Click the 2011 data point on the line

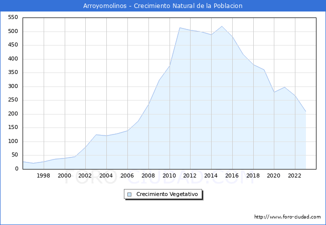point(180,28)
